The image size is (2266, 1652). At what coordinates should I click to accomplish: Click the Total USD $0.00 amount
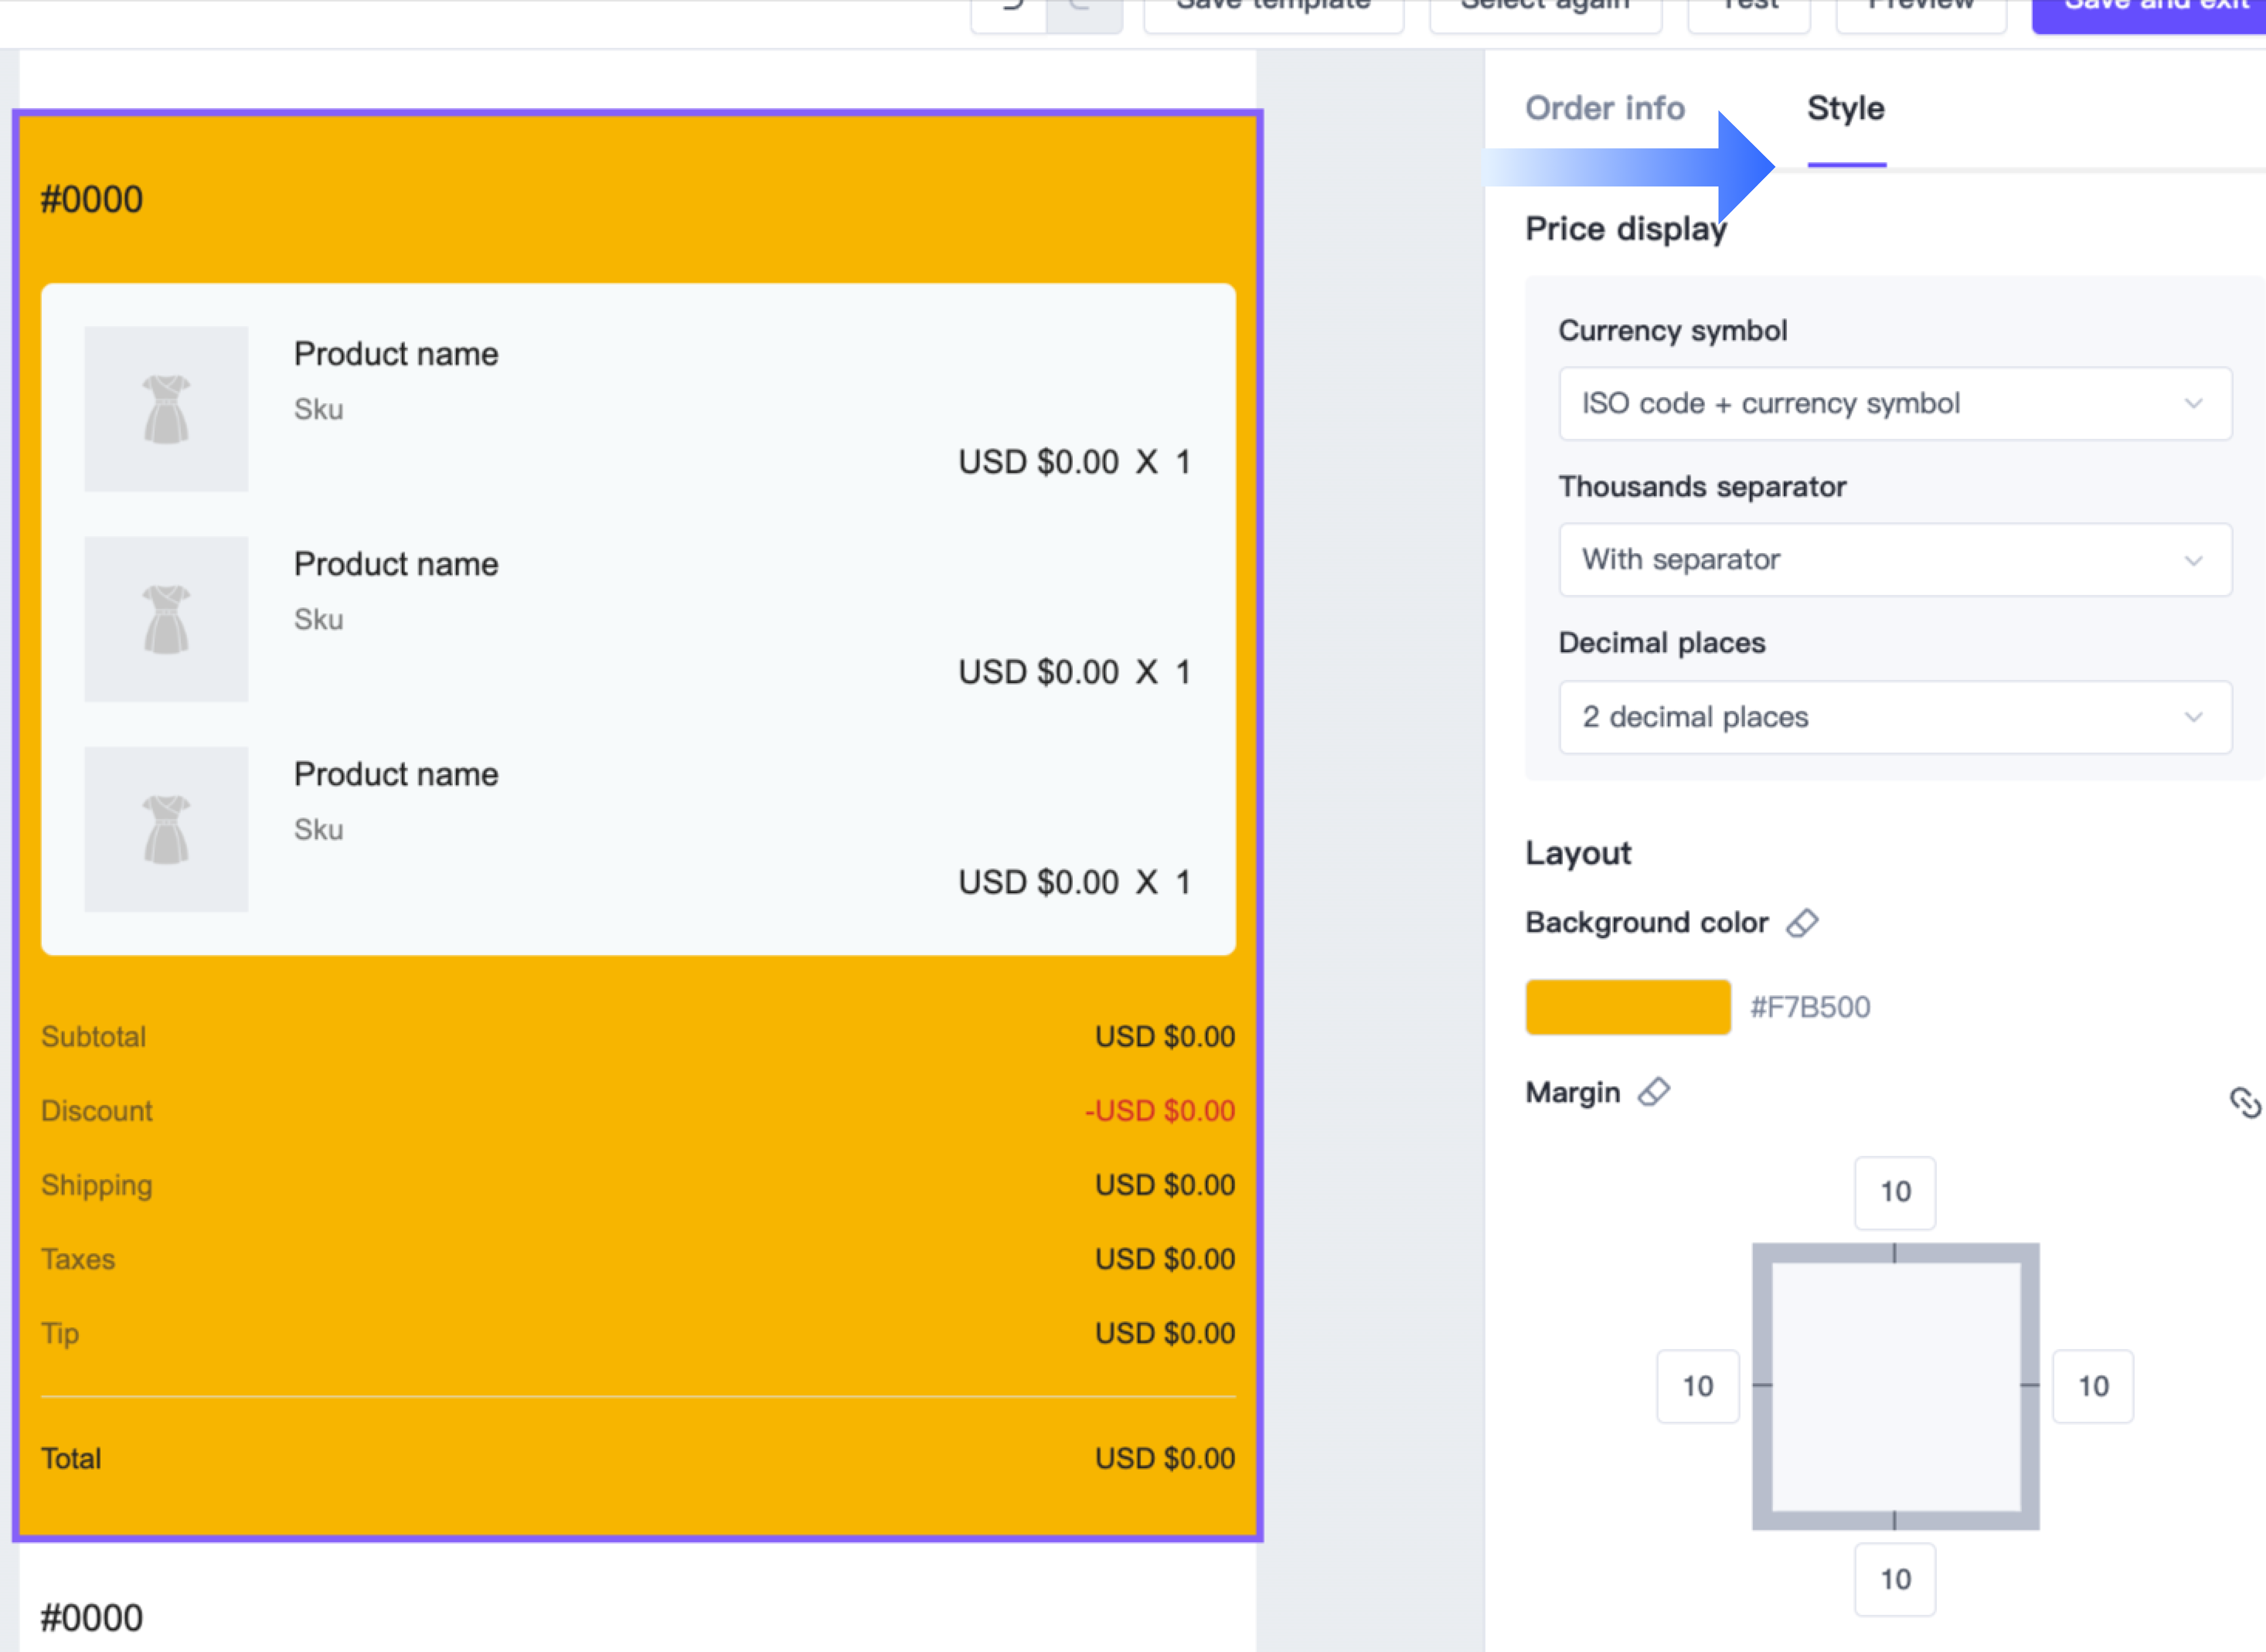1165,1459
